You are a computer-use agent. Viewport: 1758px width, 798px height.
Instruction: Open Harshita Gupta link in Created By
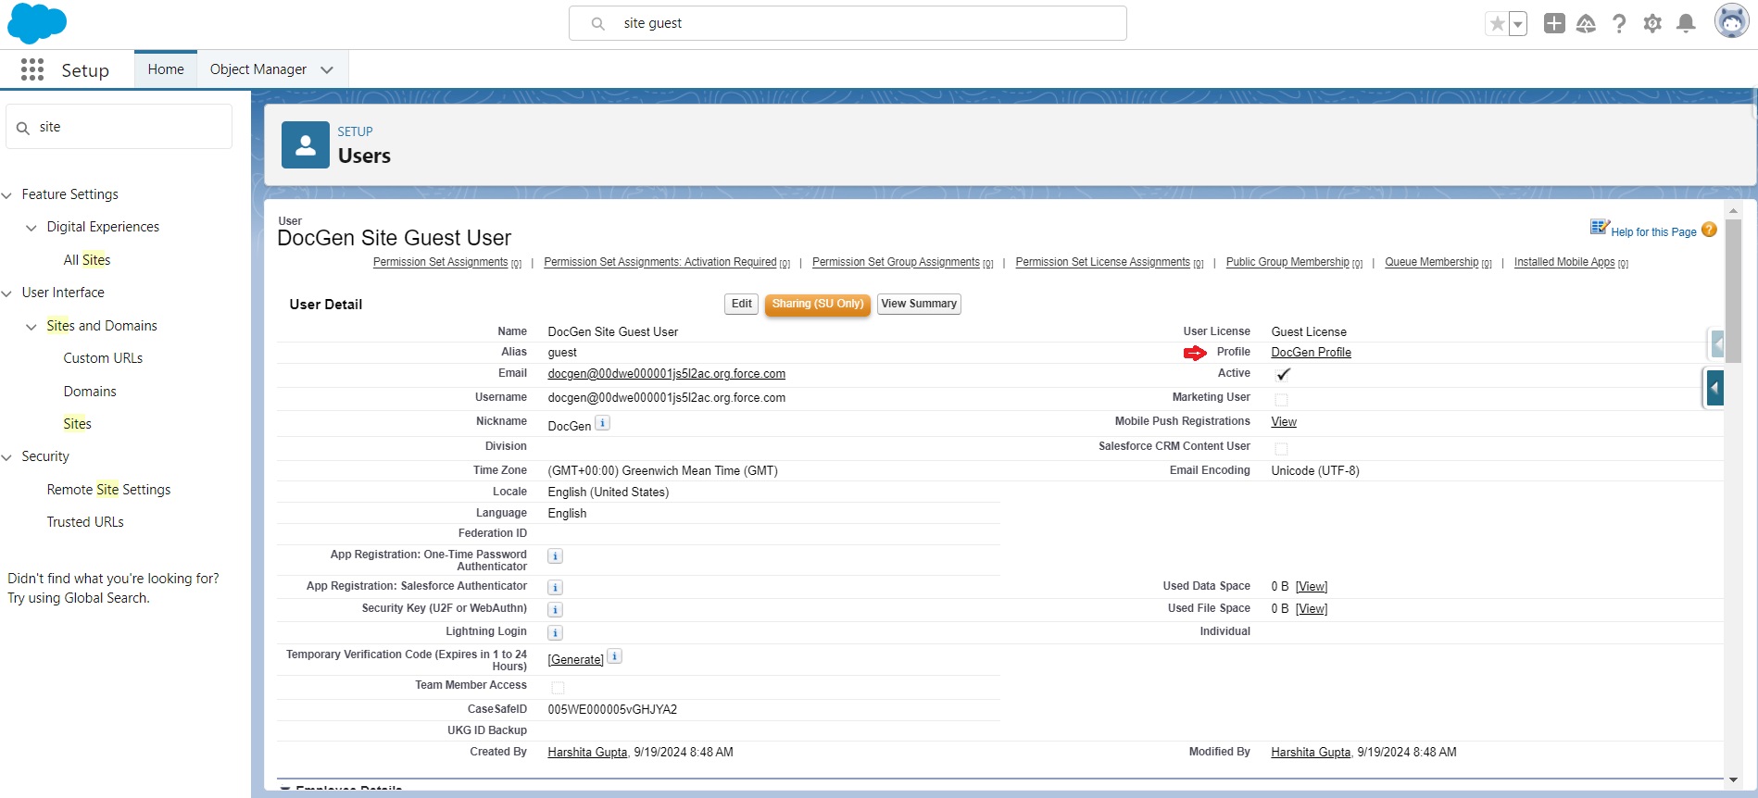point(587,753)
